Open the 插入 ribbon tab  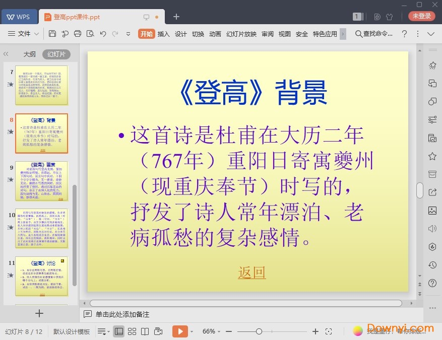163,34
